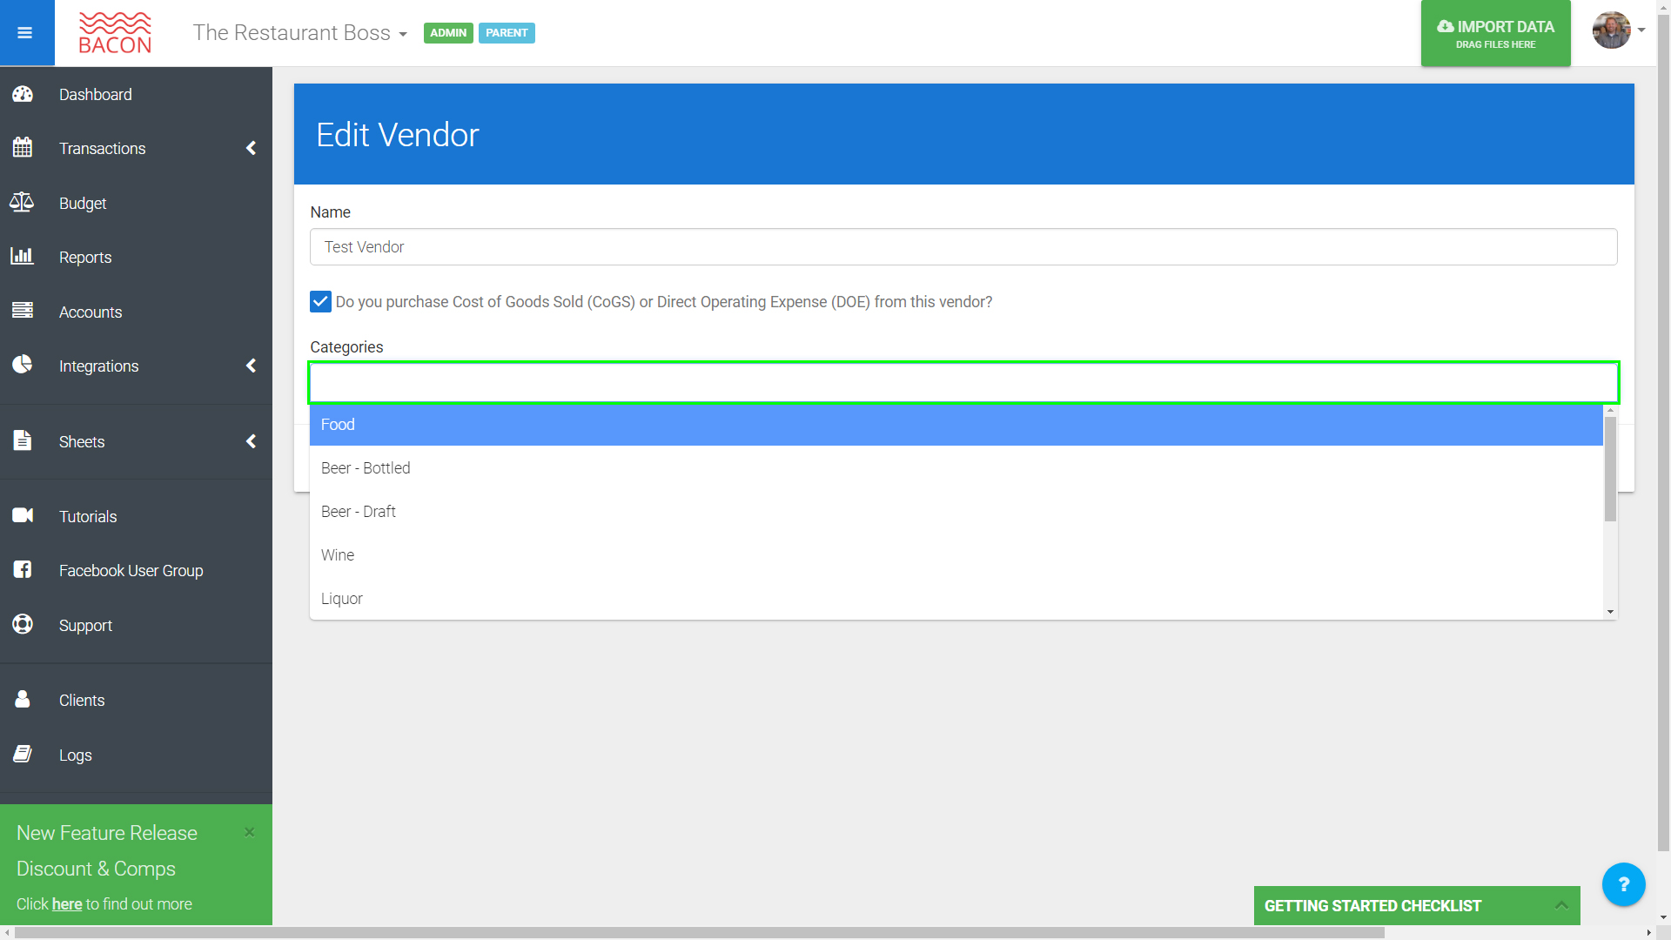The height and width of the screenshot is (940, 1671).
Task: Open the blue help question mark bubble
Action: point(1623,884)
